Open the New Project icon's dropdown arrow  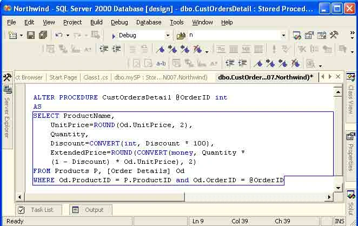tap(21, 36)
